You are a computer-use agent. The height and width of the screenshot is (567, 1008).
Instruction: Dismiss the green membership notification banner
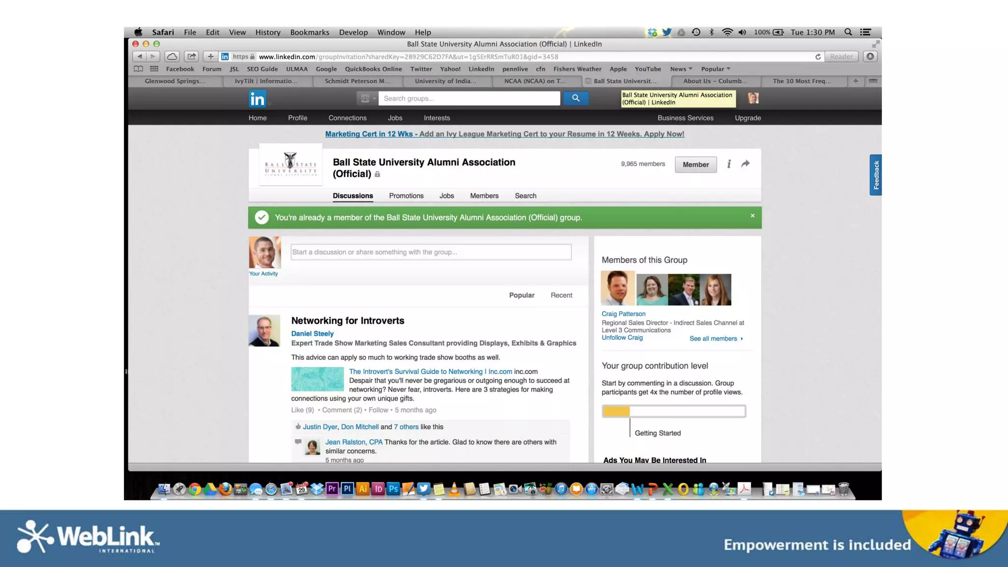752,216
